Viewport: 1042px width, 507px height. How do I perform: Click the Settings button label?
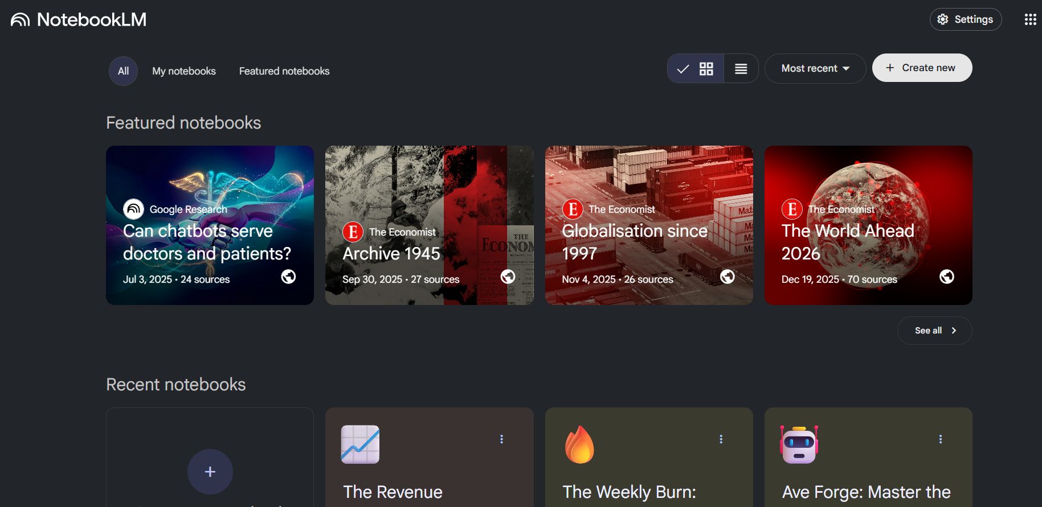tap(974, 19)
